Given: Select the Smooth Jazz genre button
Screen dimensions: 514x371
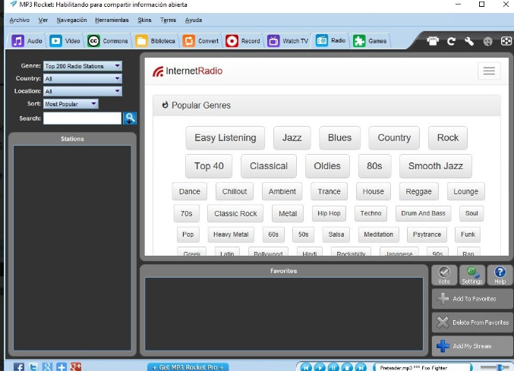Looking at the screenshot, I should click(x=435, y=166).
